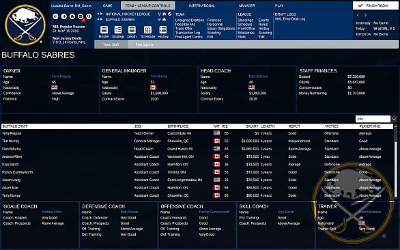Select the Andrew Allen row in staff list
This screenshot has height=250, width=400.
coord(197,156)
